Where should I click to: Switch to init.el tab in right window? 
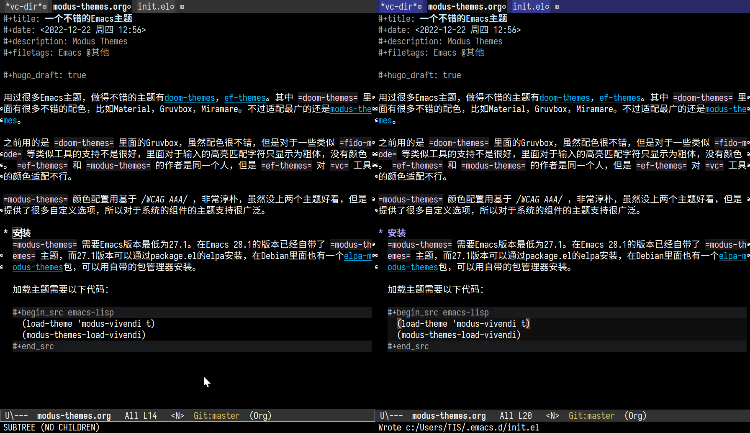tap(528, 7)
